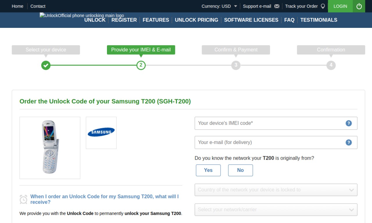Open the Select your network/carrier dropdown
Screen dimensions: 372x223
point(276,210)
